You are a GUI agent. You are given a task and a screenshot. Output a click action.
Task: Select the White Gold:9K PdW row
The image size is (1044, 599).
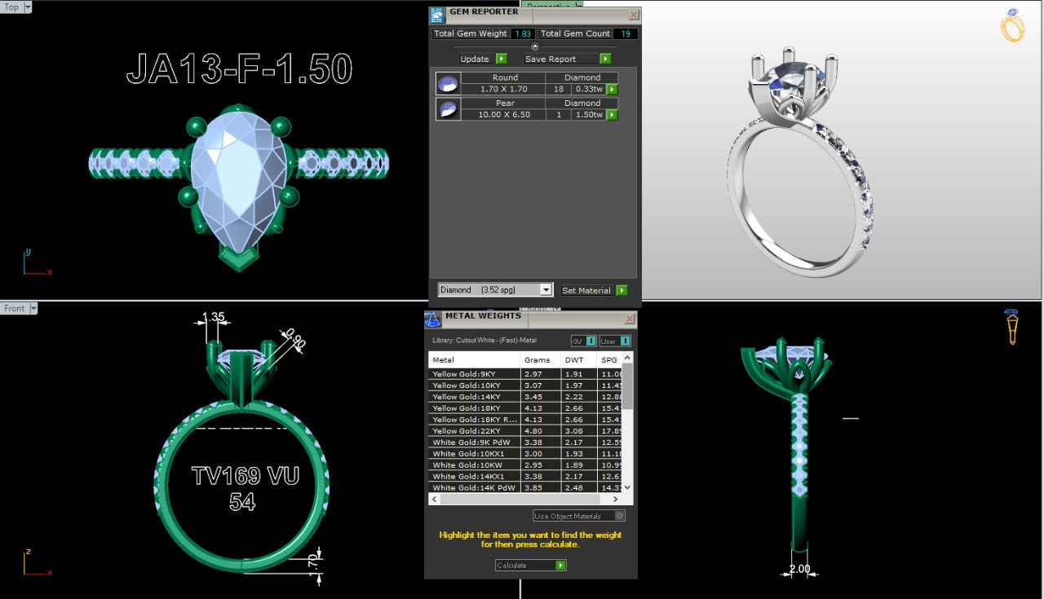pyautogui.click(x=525, y=443)
